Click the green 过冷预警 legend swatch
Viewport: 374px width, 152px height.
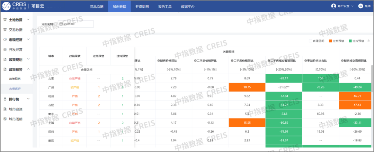(350, 41)
